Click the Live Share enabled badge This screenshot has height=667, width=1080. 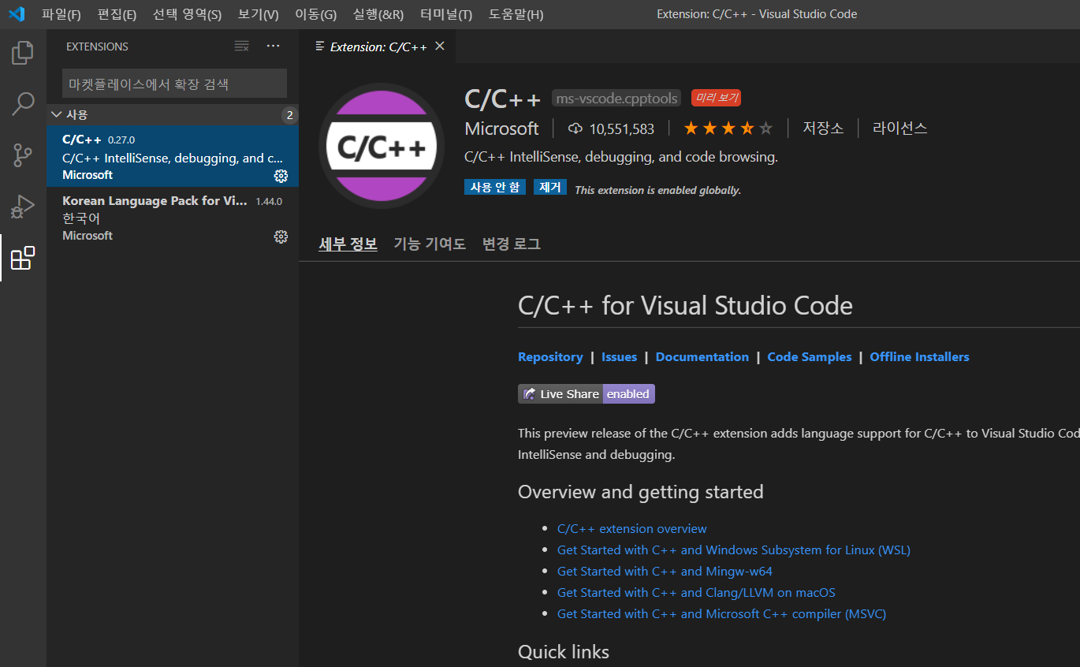point(586,394)
